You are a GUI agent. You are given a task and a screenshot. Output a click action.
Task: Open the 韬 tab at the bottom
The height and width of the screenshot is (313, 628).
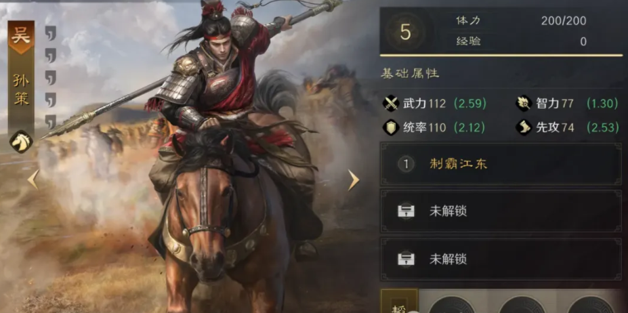(399, 301)
